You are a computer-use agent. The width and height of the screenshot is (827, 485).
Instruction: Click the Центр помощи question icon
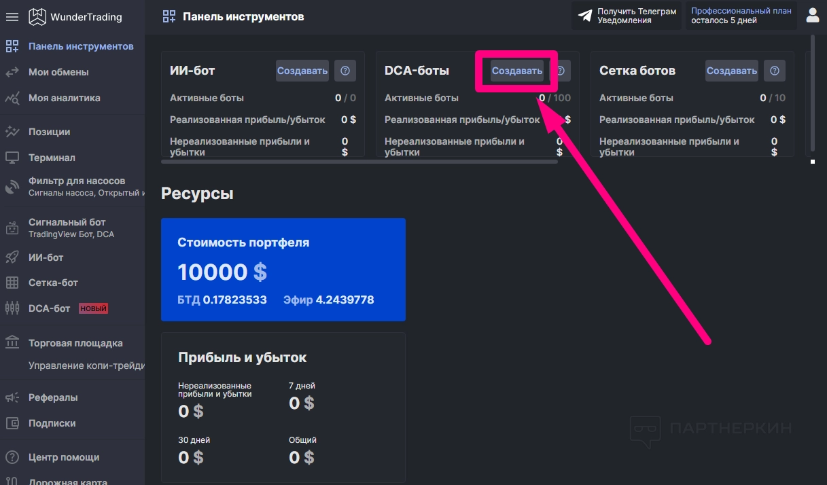(x=12, y=457)
